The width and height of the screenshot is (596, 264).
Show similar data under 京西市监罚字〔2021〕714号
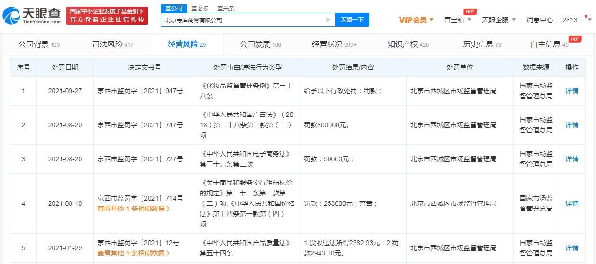click(x=133, y=208)
